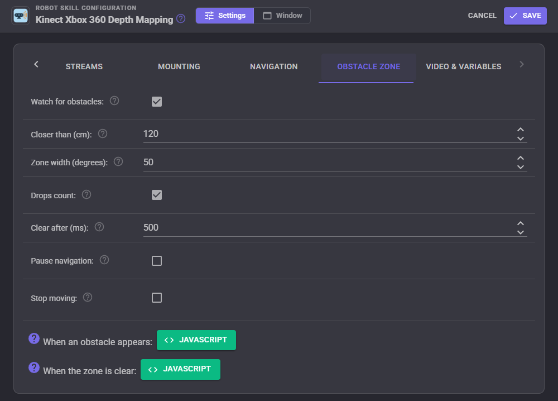This screenshot has height=401, width=558.
Task: Switch to the Navigation tab
Action: (273, 66)
